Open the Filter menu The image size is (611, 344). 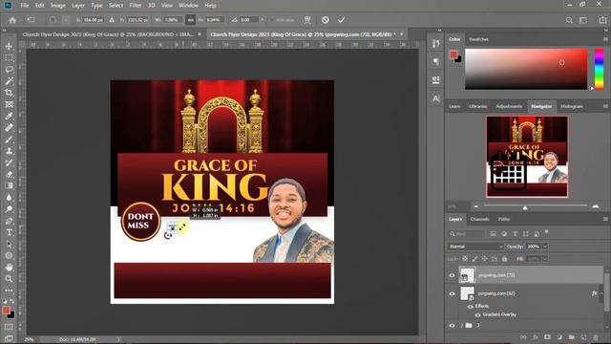[136, 6]
